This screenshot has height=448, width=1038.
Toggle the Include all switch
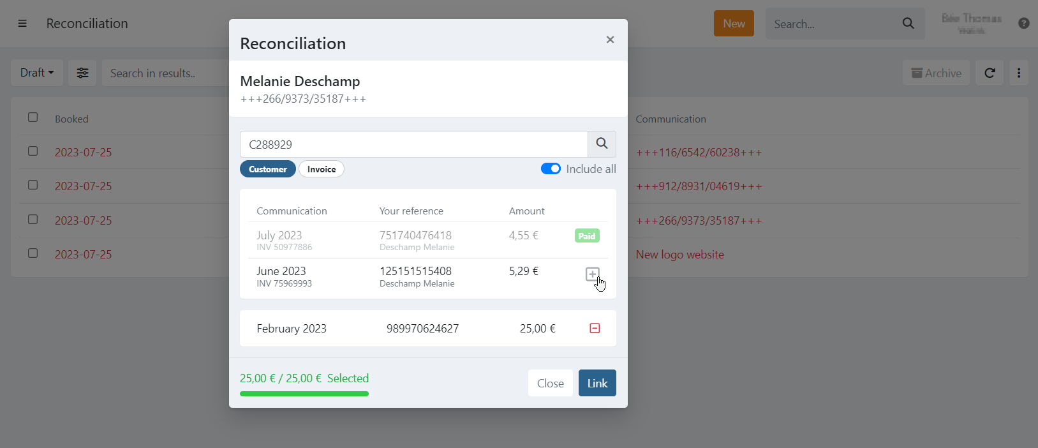click(551, 169)
